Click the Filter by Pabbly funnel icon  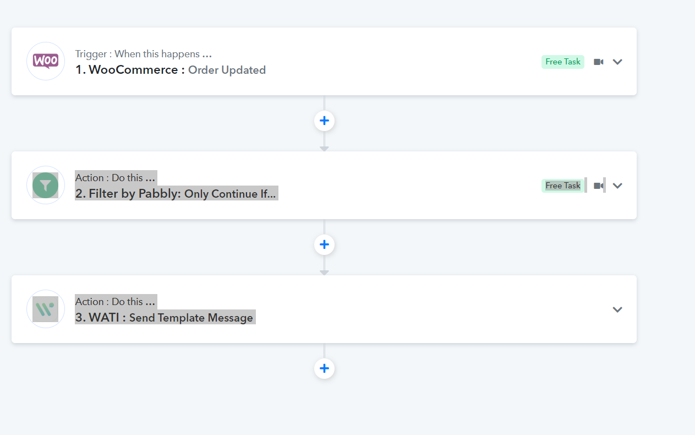tap(46, 185)
